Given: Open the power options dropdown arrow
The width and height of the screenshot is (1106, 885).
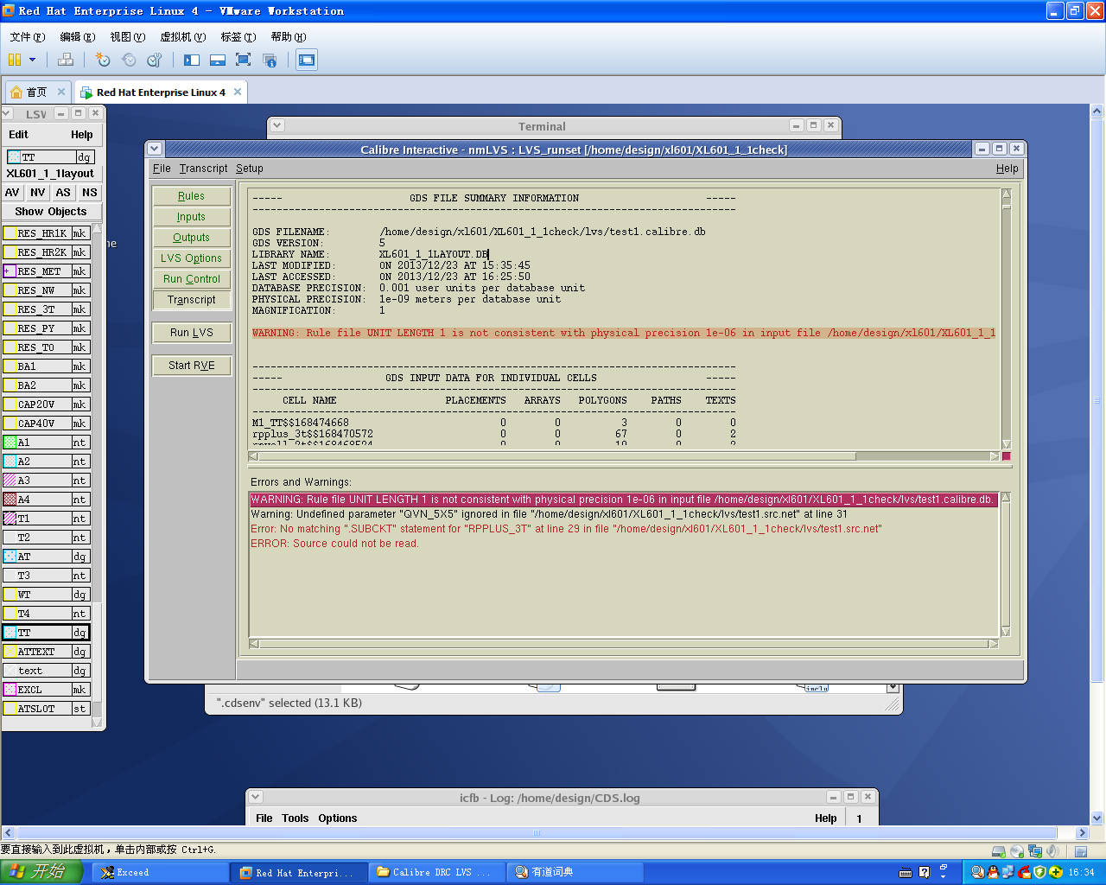Looking at the screenshot, I should [x=33, y=60].
